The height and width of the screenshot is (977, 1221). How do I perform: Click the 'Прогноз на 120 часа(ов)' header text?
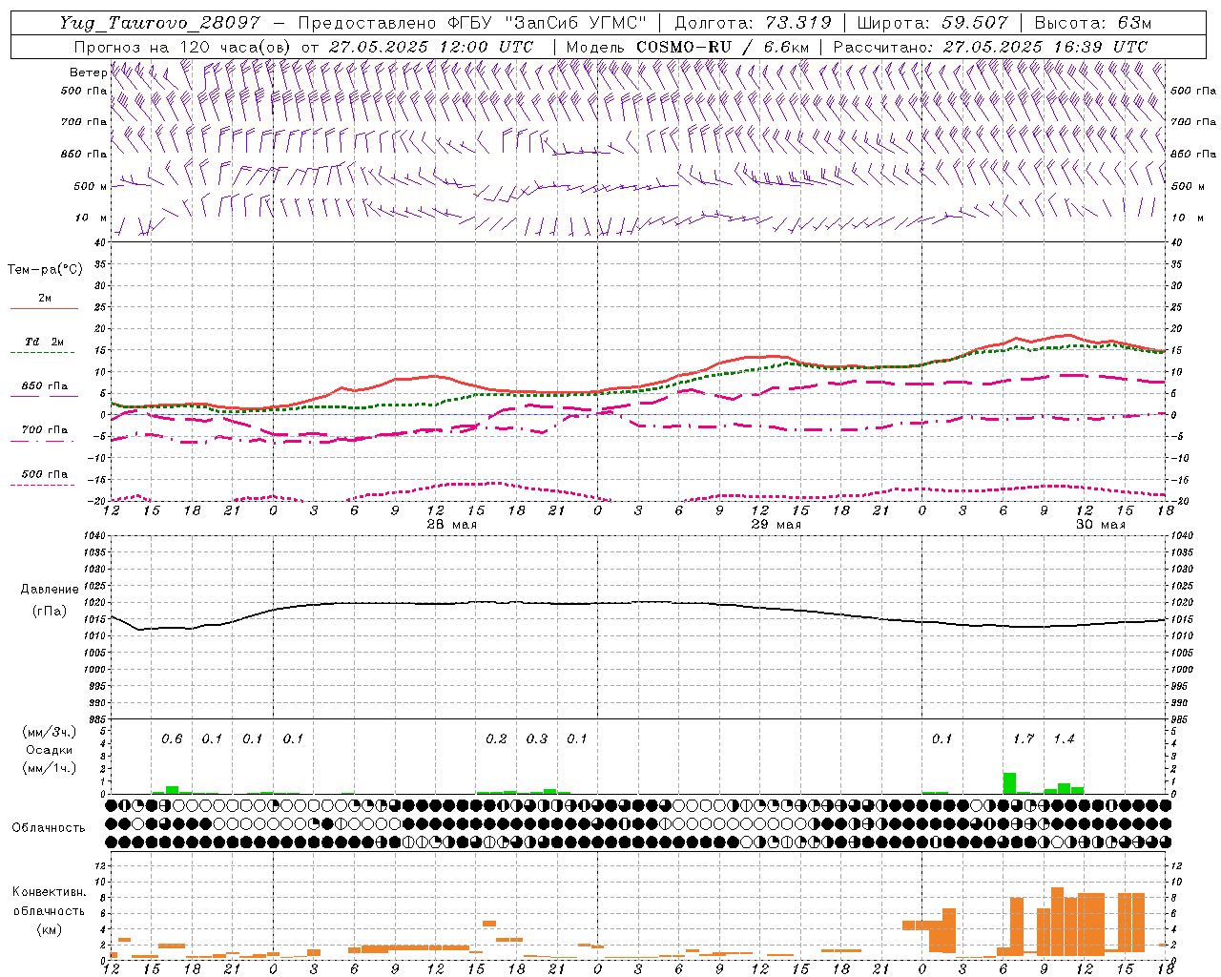[183, 46]
